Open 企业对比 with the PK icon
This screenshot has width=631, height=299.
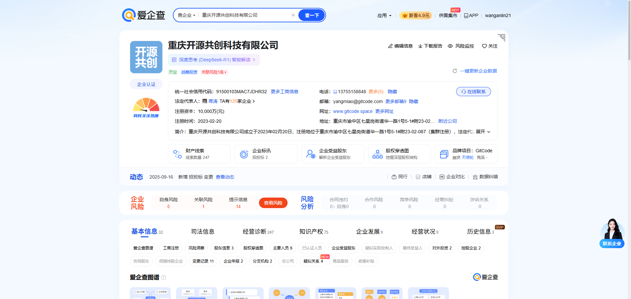442,177
